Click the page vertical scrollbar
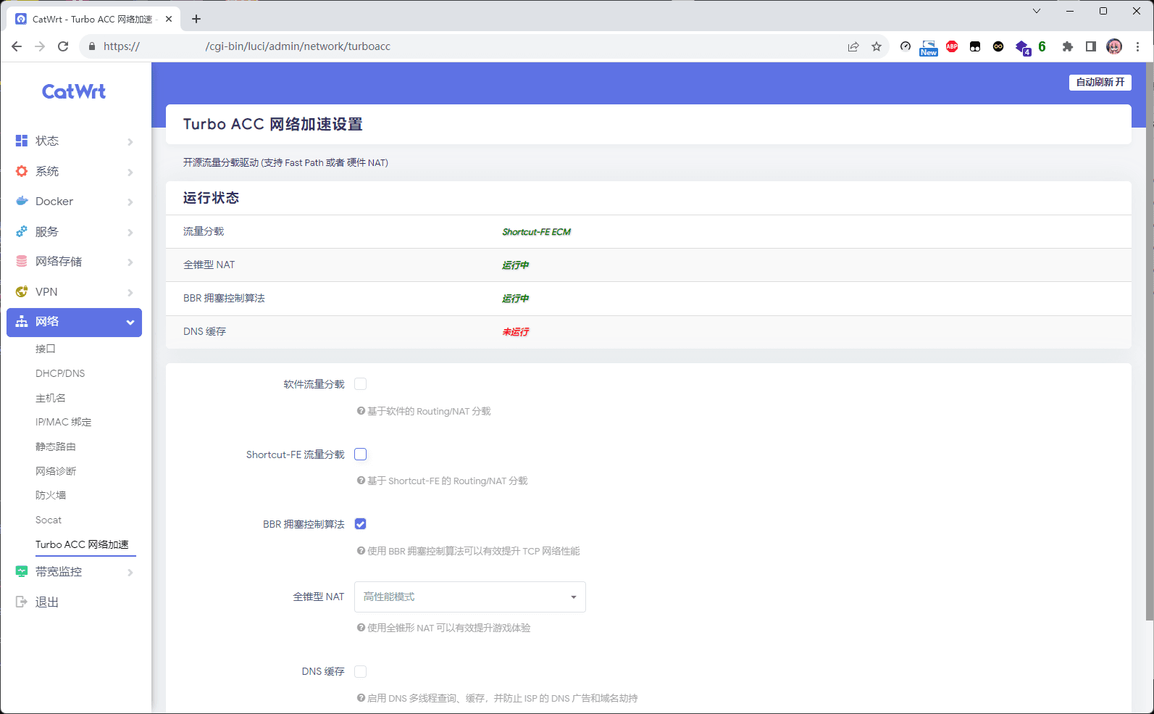Image resolution: width=1154 pixels, height=714 pixels. click(x=1150, y=341)
